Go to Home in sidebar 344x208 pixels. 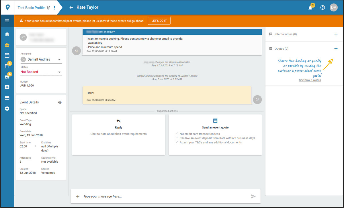click(7, 34)
